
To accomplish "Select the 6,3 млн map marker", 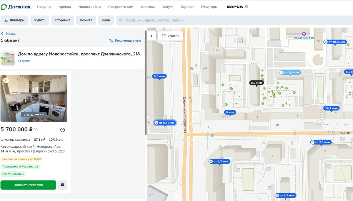I will pyautogui.click(x=159, y=76).
